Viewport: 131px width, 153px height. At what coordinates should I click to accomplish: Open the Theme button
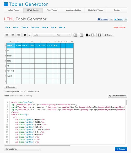[108, 35]
